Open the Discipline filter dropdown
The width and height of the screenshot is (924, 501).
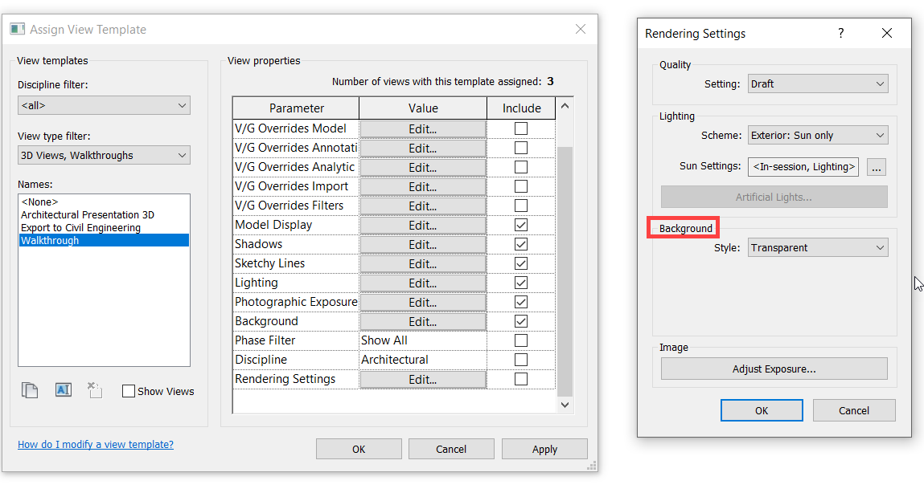click(104, 105)
